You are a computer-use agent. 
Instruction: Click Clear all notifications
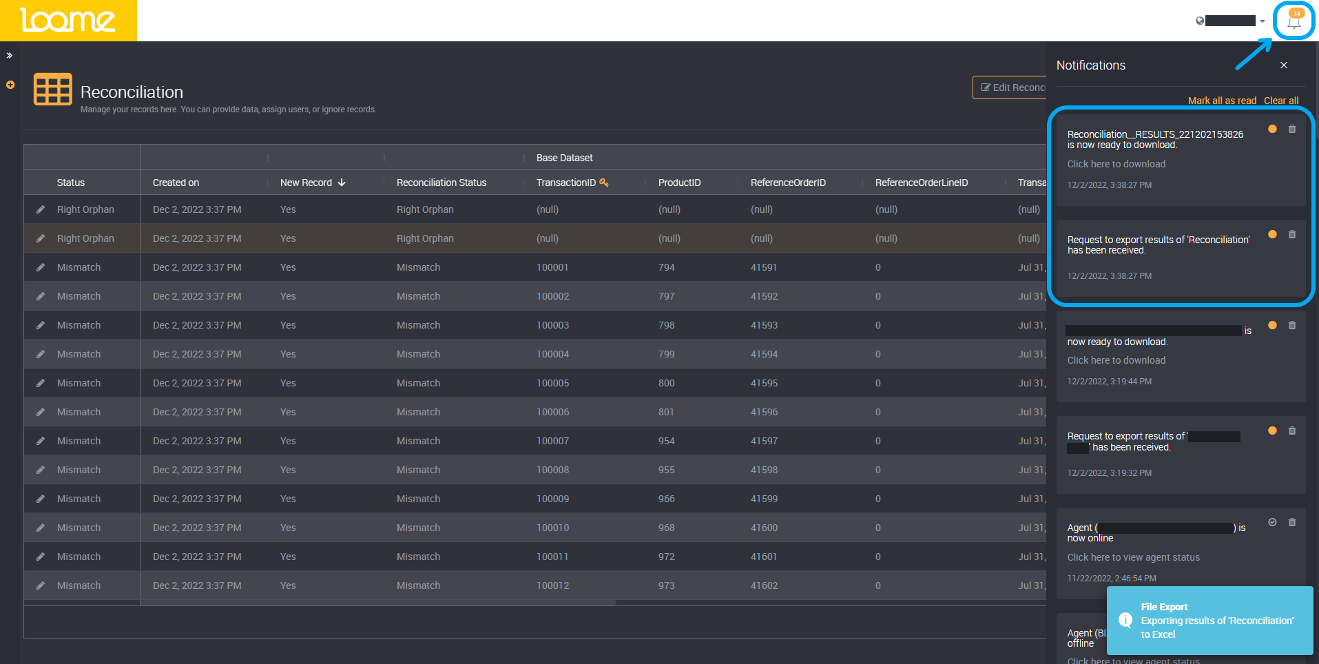tap(1281, 101)
